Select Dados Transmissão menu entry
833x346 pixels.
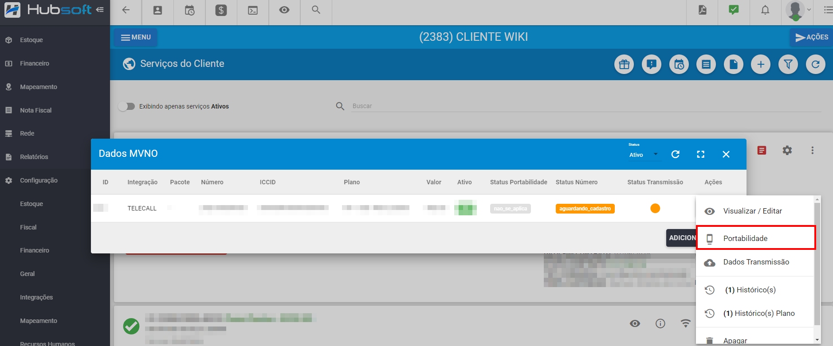tap(755, 262)
